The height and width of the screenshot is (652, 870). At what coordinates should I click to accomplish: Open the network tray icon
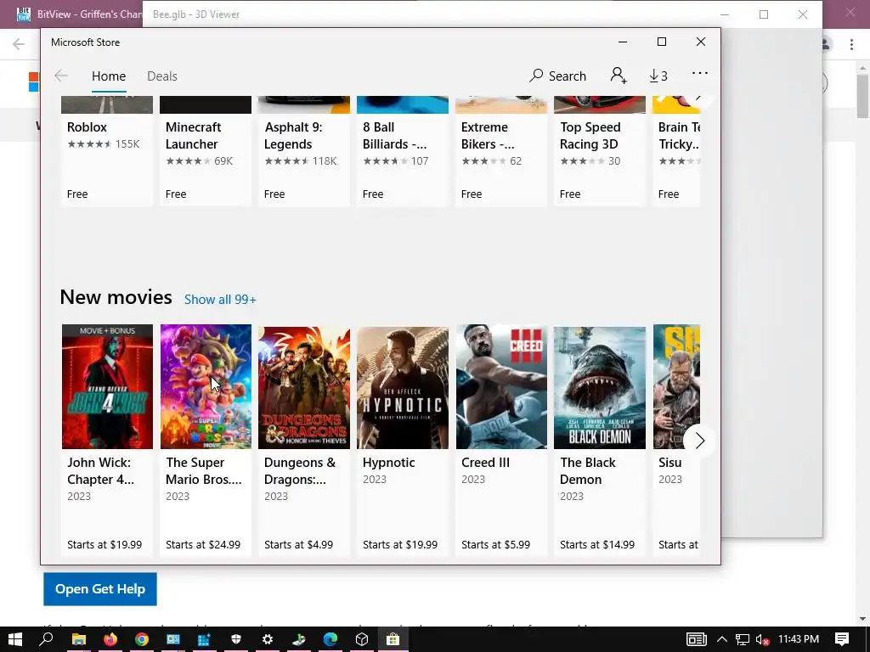(x=743, y=639)
